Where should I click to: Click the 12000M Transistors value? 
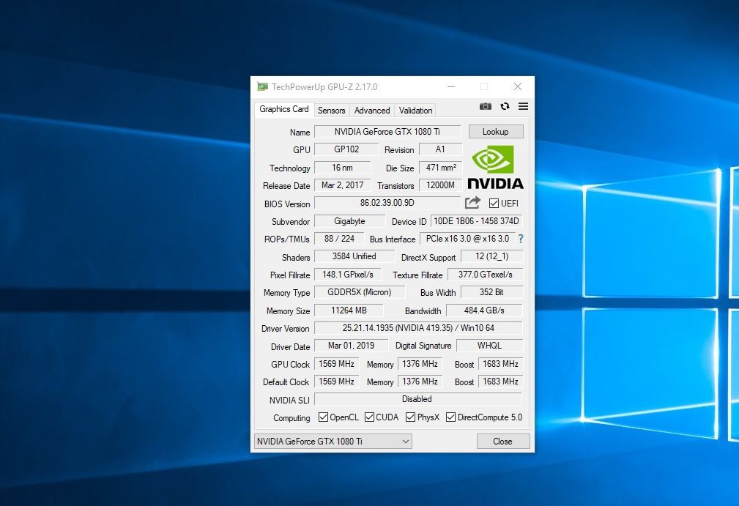[x=441, y=185]
